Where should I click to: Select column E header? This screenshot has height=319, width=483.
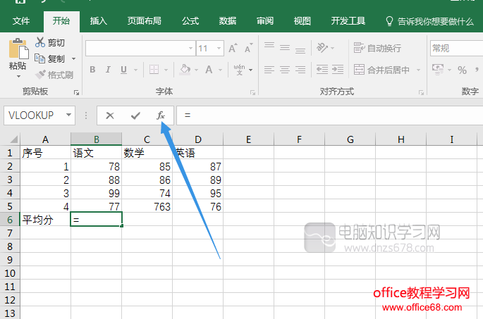[249, 139]
